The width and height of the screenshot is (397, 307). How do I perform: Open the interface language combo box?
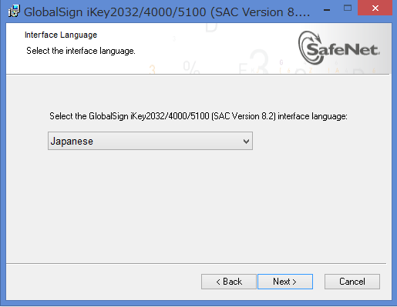coord(150,141)
